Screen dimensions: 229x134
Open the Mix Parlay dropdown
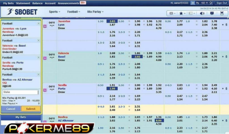tap(95, 12)
